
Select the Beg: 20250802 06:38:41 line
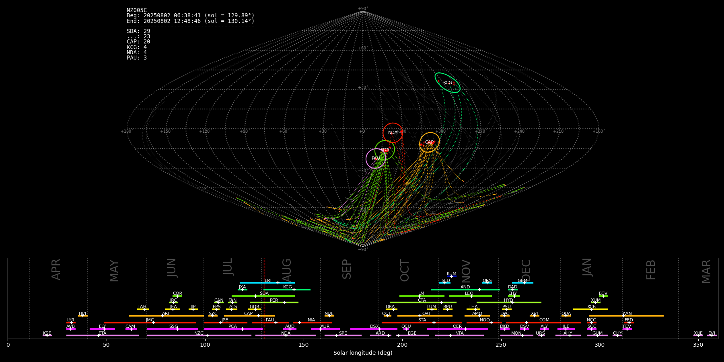tap(191, 16)
